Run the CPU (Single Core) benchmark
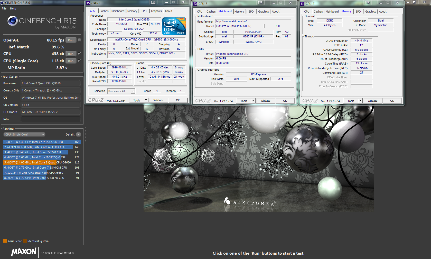Image resolution: width=431 pixels, height=259 pixels. click(x=71, y=61)
